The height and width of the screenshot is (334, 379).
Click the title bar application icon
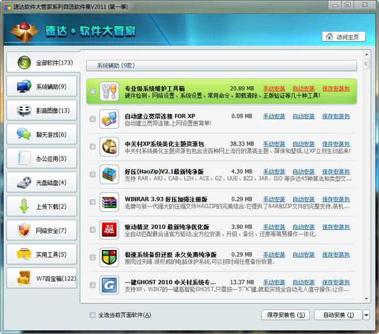click(x=8, y=7)
